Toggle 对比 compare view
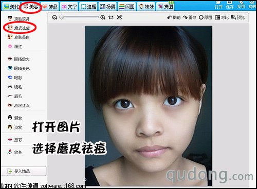257x189 pixels. tap(222, 17)
